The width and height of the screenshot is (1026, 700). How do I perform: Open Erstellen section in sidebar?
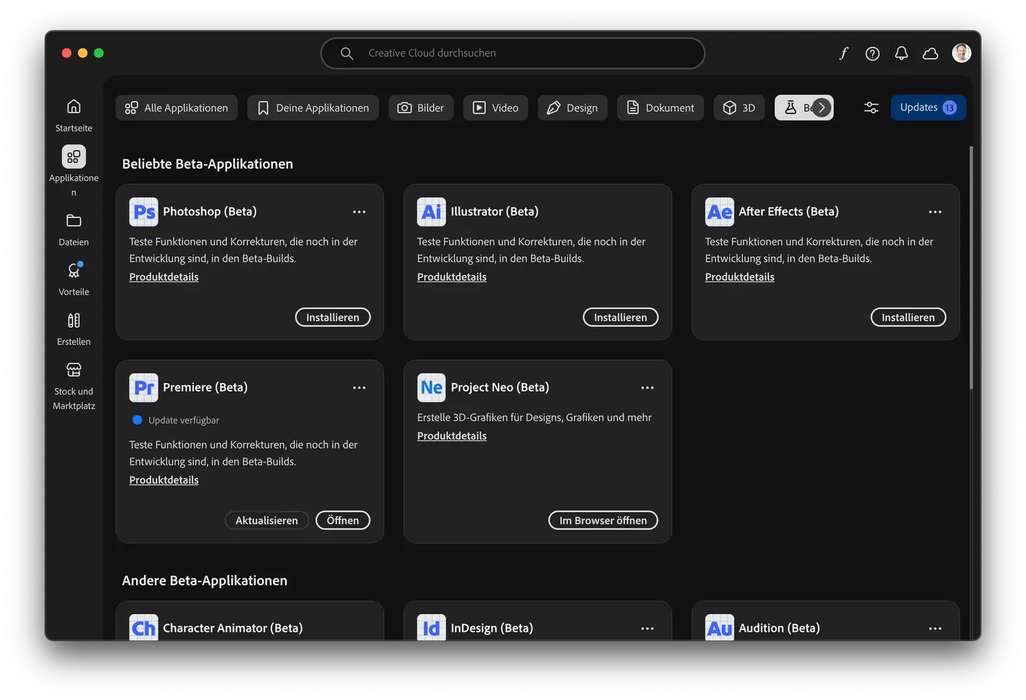click(74, 329)
